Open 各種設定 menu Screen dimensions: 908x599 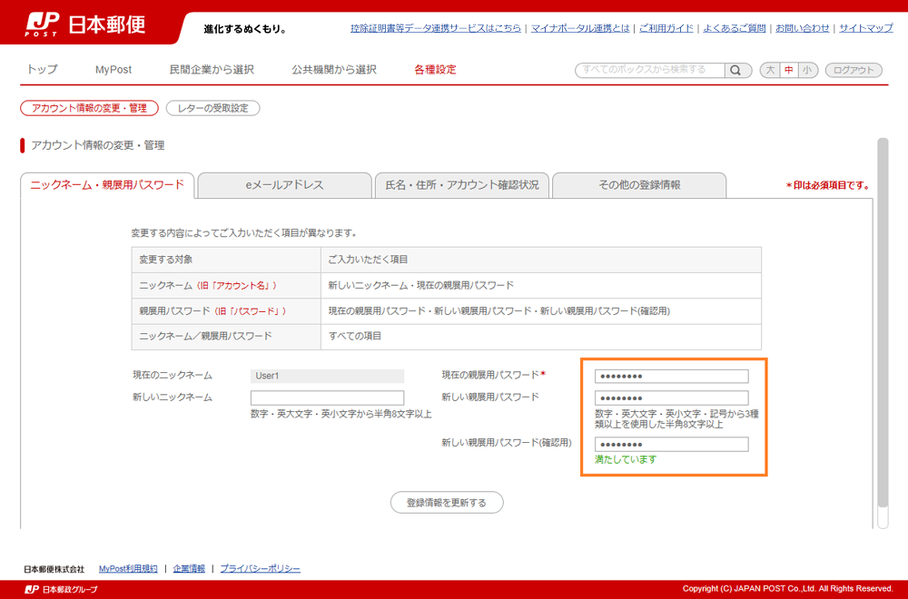pyautogui.click(x=435, y=70)
